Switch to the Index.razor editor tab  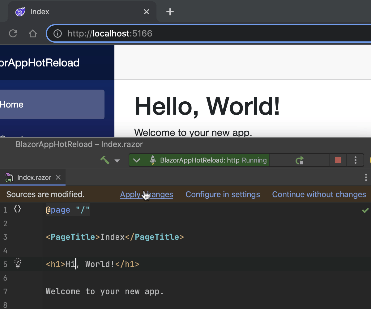coord(34,177)
